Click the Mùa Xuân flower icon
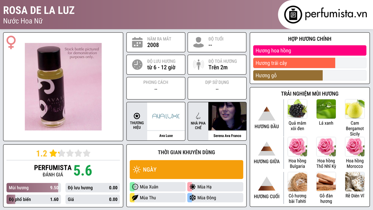The width and height of the screenshot is (373, 210). pos(135,187)
